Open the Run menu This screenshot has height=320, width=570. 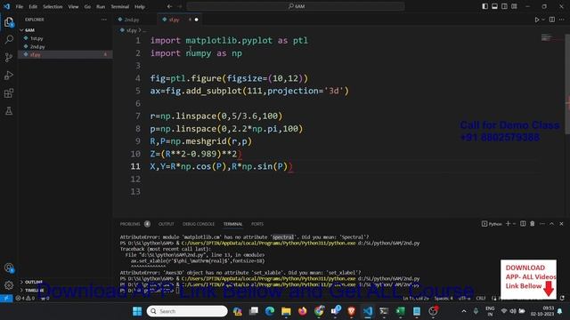pyautogui.click(x=101, y=6)
